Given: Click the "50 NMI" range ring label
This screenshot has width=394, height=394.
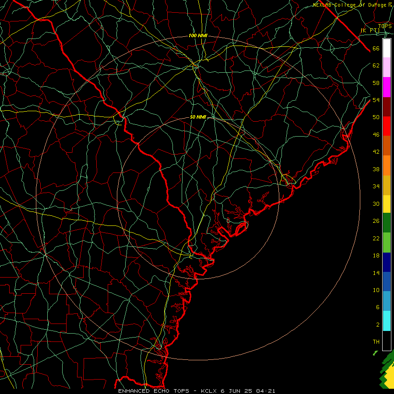Looking at the screenshot, I should (198, 117).
